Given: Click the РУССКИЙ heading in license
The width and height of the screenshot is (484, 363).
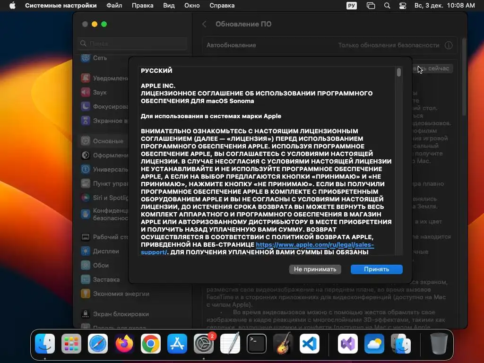Looking at the screenshot, I should click(x=156, y=71).
